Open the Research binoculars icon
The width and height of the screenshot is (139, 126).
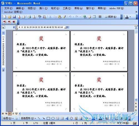coord(44,17)
